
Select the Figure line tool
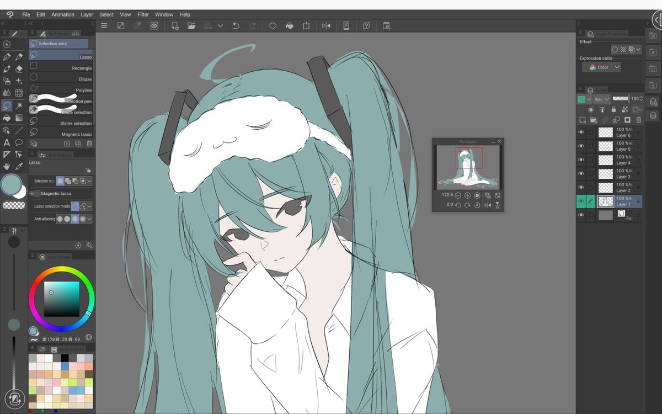coord(19,131)
